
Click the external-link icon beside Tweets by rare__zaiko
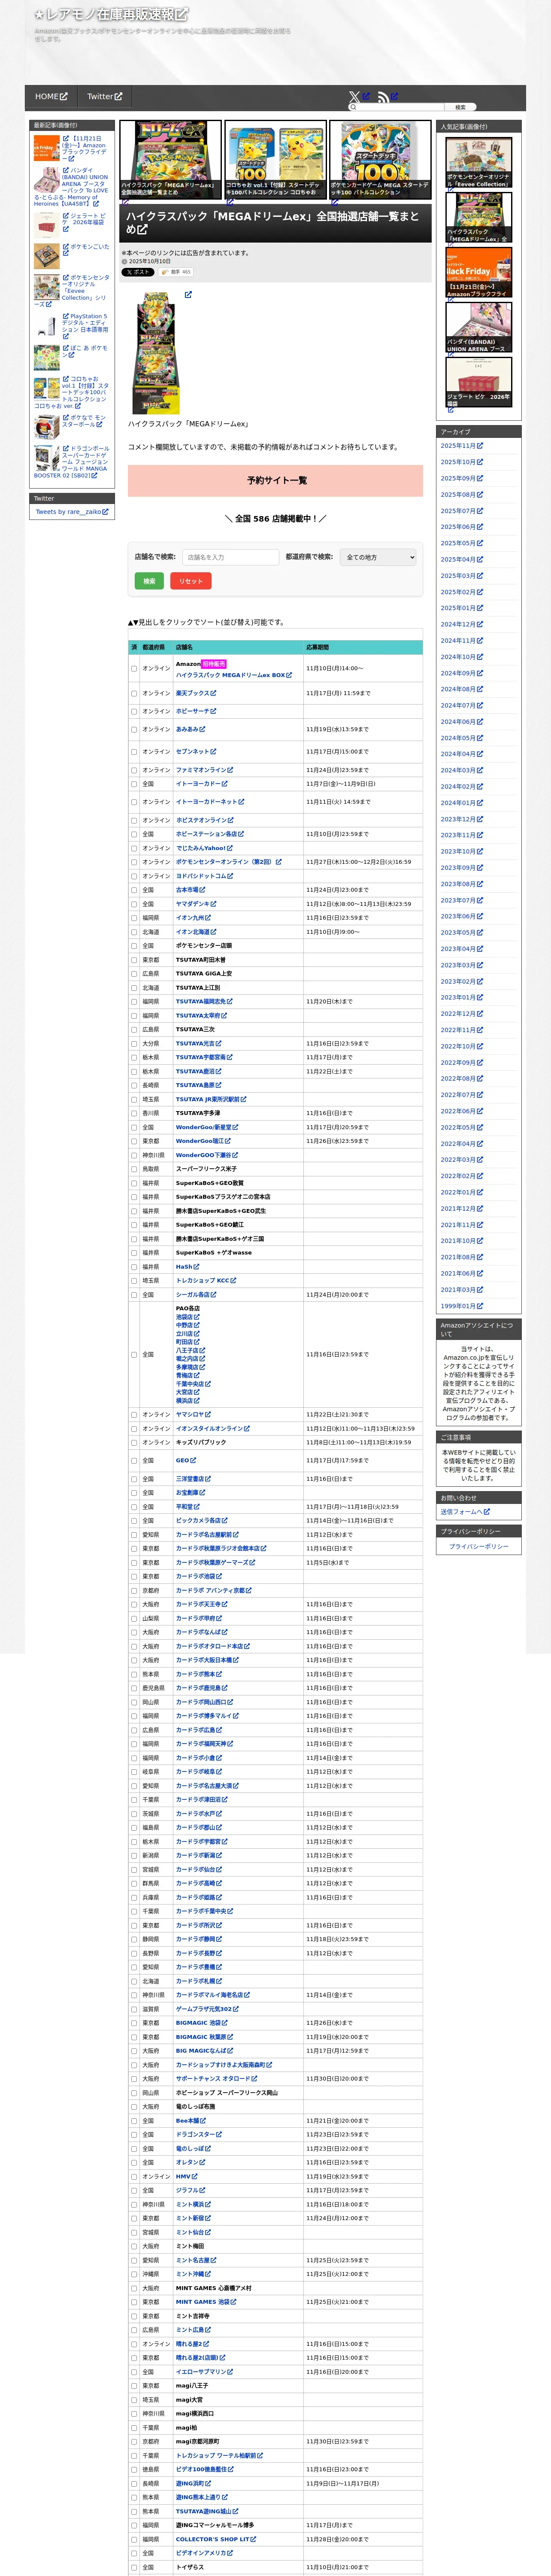pyautogui.click(x=105, y=512)
